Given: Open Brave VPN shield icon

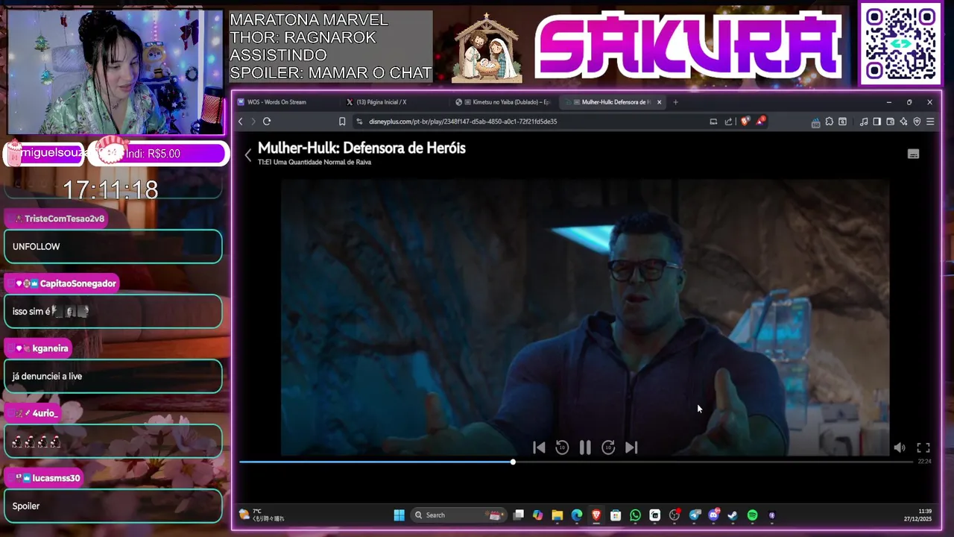Looking at the screenshot, I should pos(917,122).
